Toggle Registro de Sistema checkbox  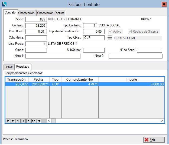pyautogui.click(x=130, y=32)
